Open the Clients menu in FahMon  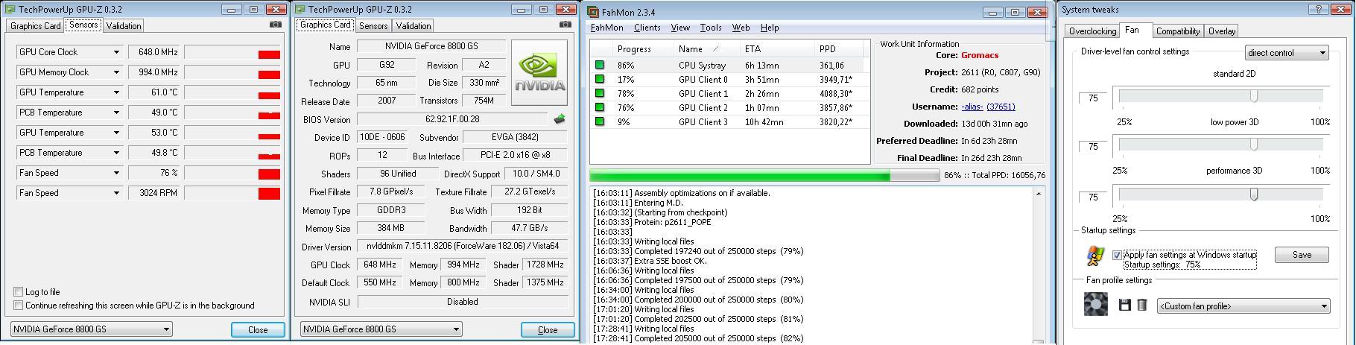[647, 28]
